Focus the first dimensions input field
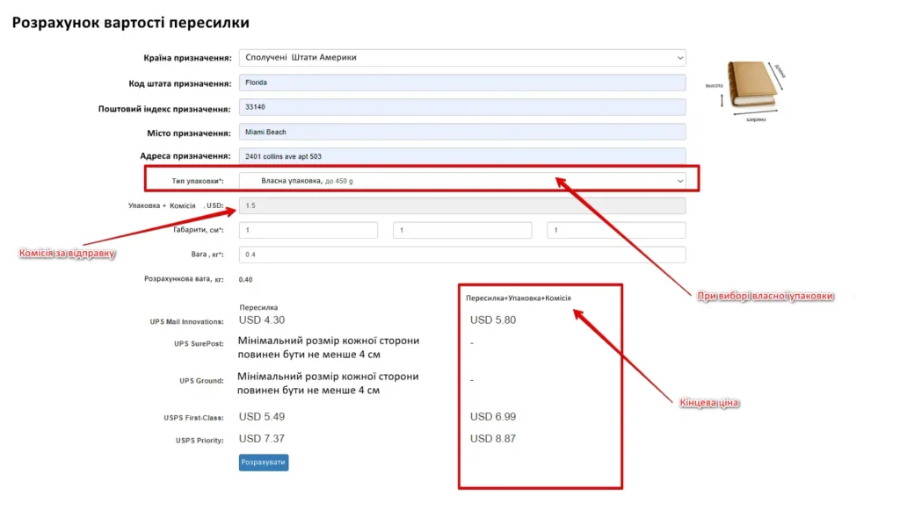900x517 pixels. tap(308, 230)
